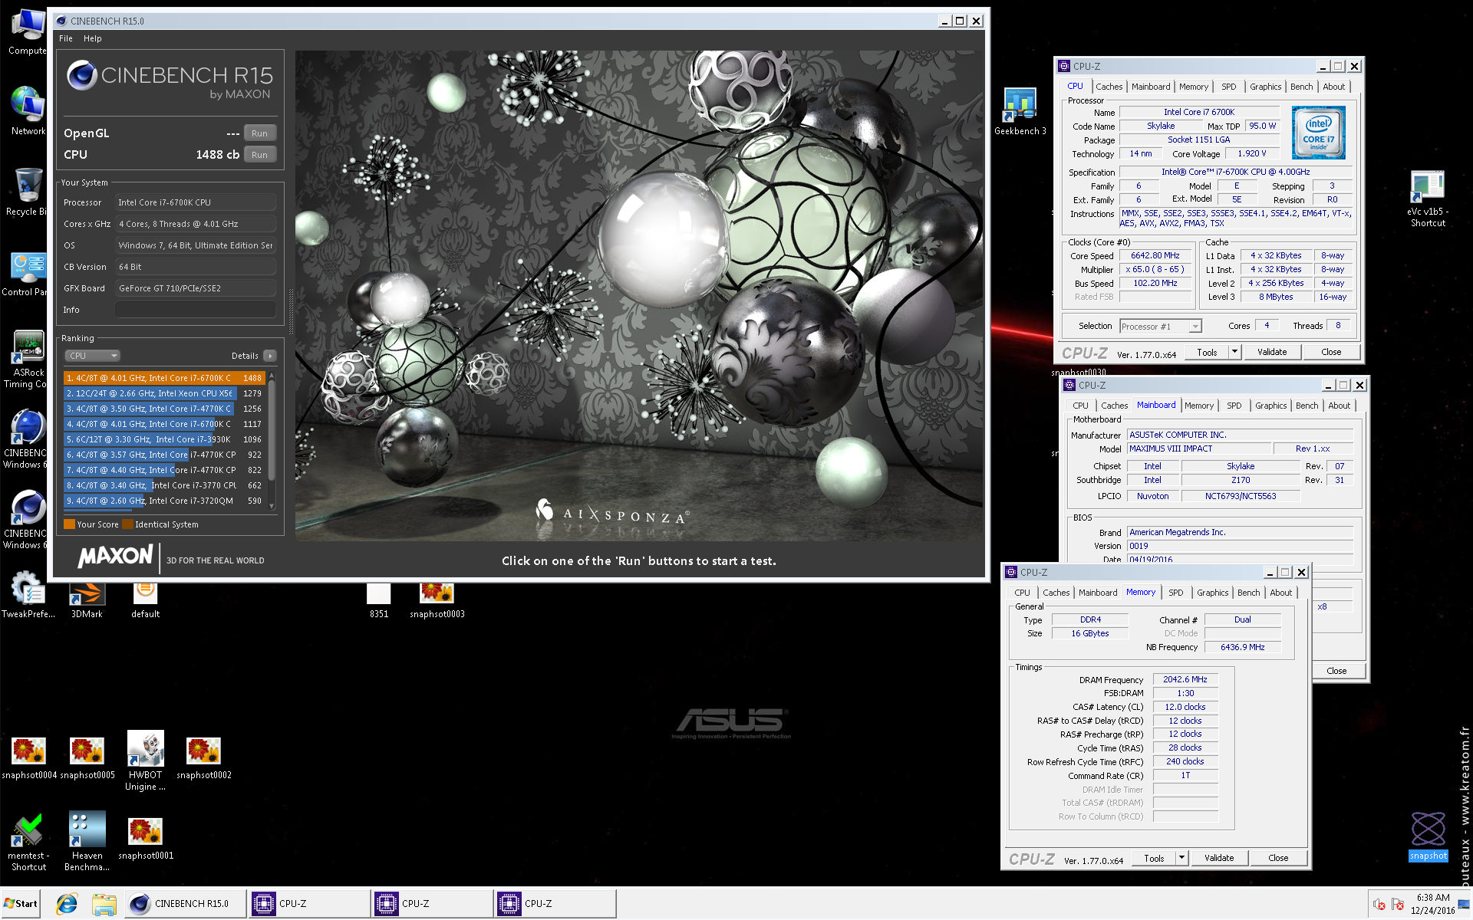
Task: Open CPU tab in Memory CPU-Z window
Action: tap(1022, 593)
